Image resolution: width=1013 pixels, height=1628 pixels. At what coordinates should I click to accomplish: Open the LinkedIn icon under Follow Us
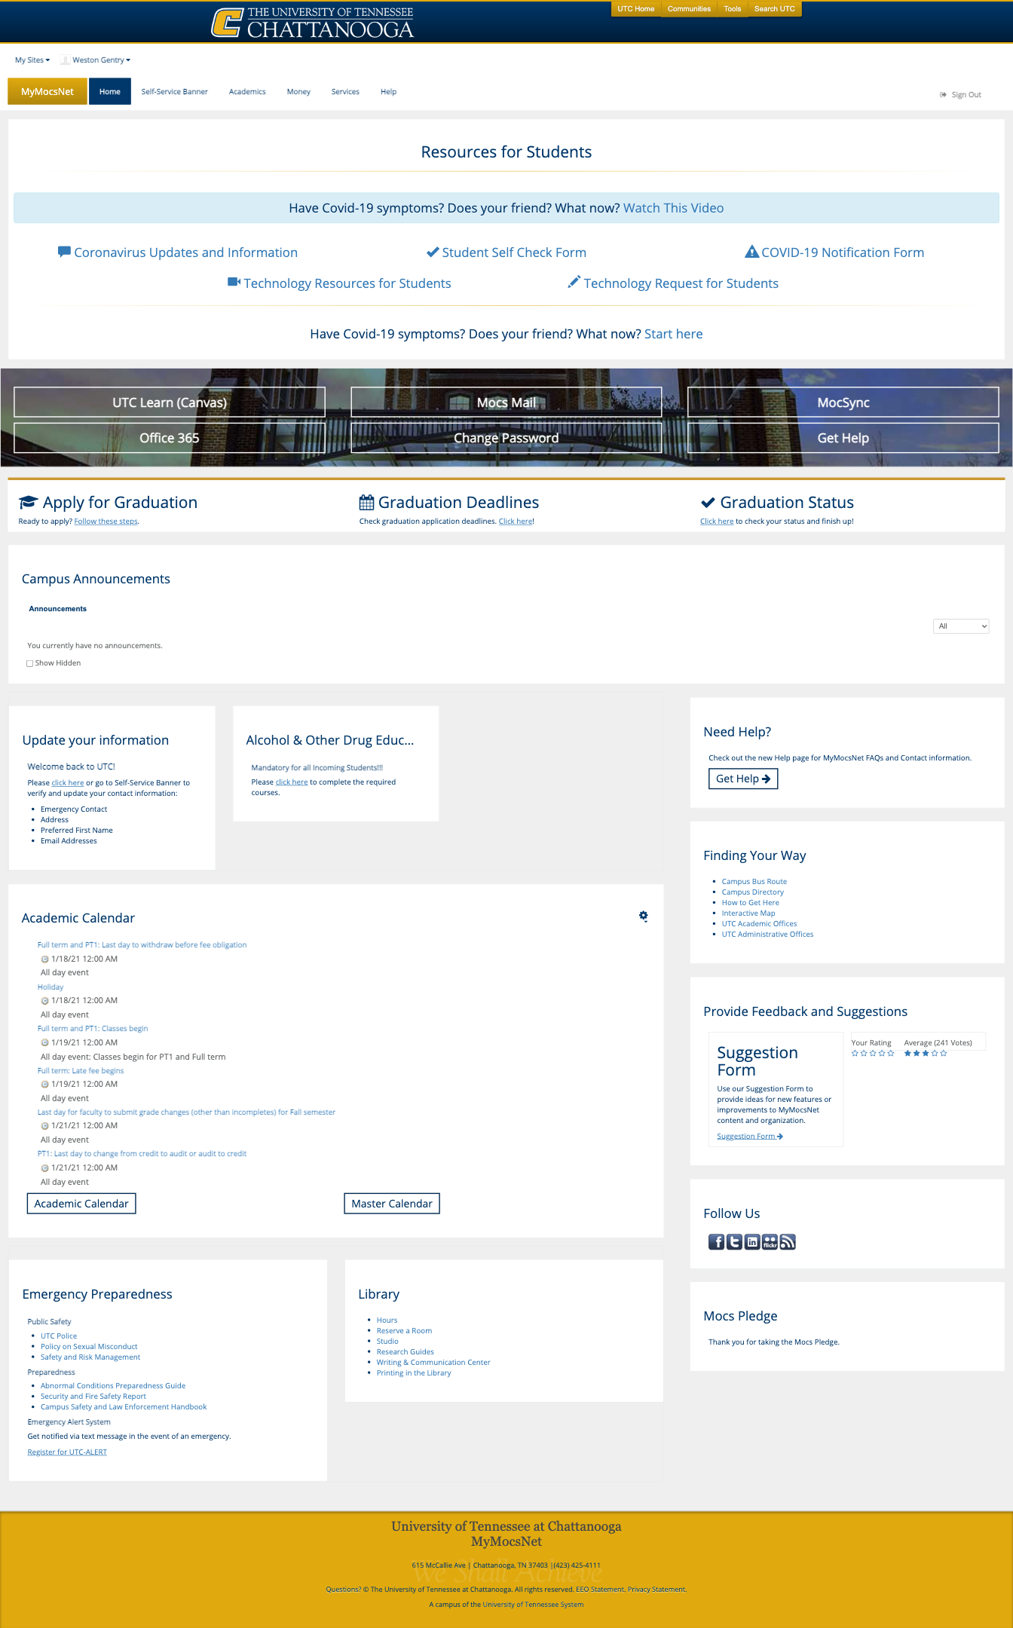(752, 1242)
